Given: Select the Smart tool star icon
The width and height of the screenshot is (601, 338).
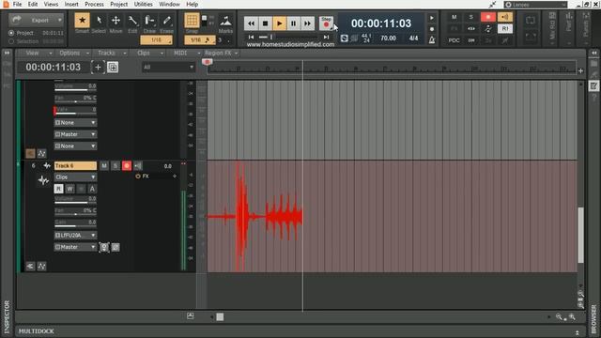Looking at the screenshot, I should click(82, 21).
